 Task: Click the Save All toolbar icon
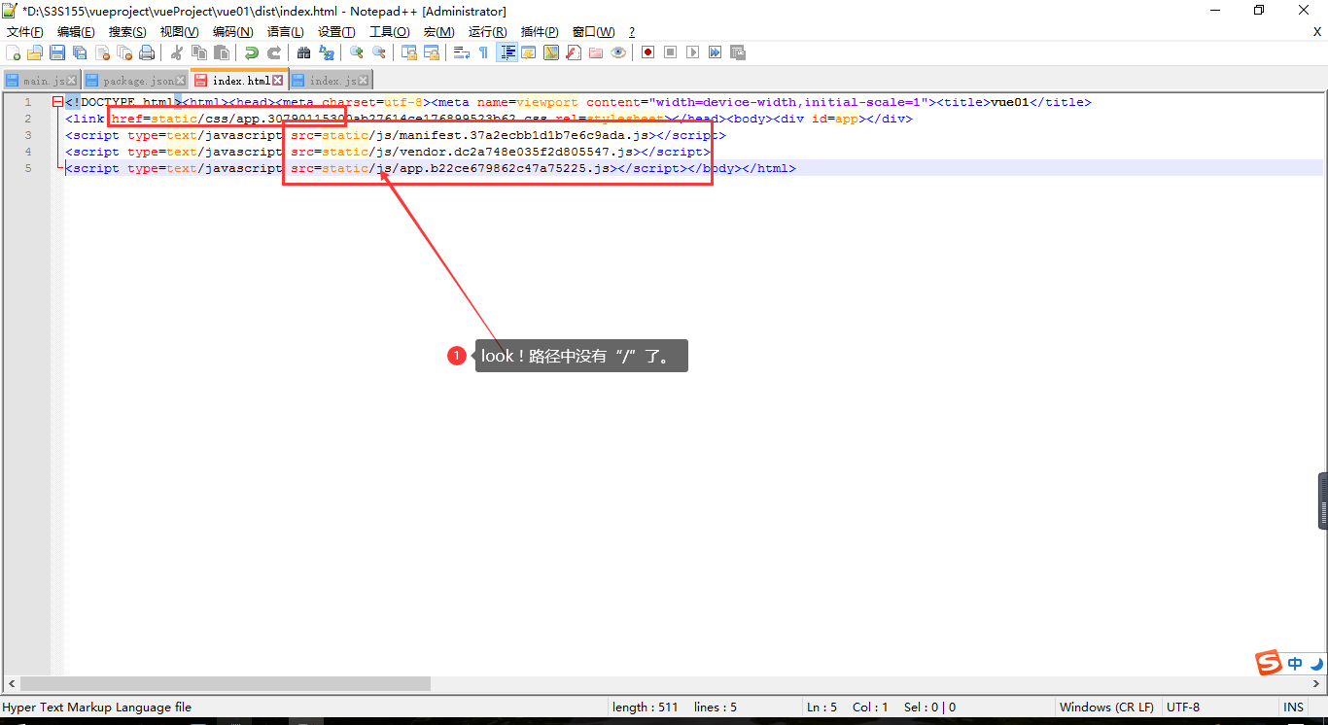pyautogui.click(x=80, y=52)
